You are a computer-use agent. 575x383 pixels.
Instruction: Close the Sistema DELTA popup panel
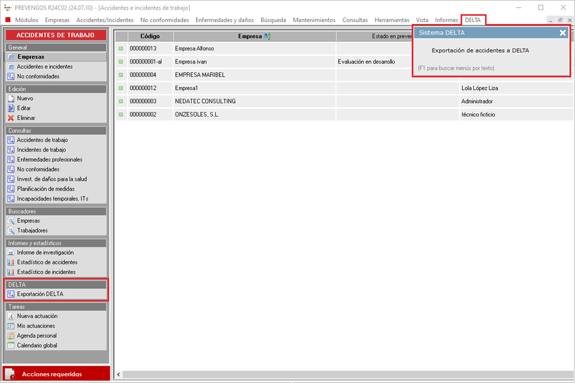[562, 33]
